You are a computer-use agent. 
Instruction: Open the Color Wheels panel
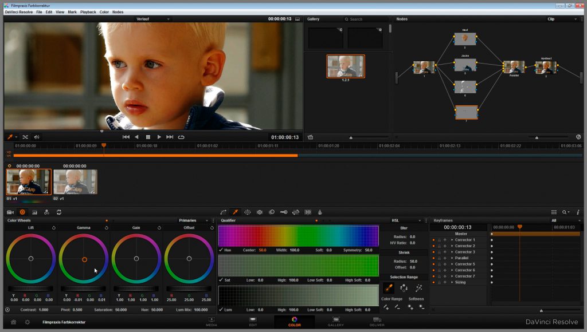coord(22,212)
